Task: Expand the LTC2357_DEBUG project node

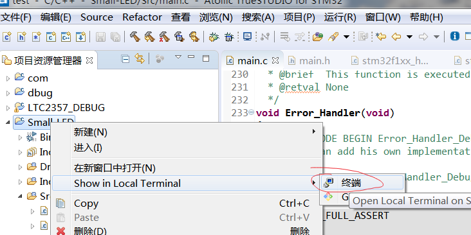Action: click(x=8, y=108)
